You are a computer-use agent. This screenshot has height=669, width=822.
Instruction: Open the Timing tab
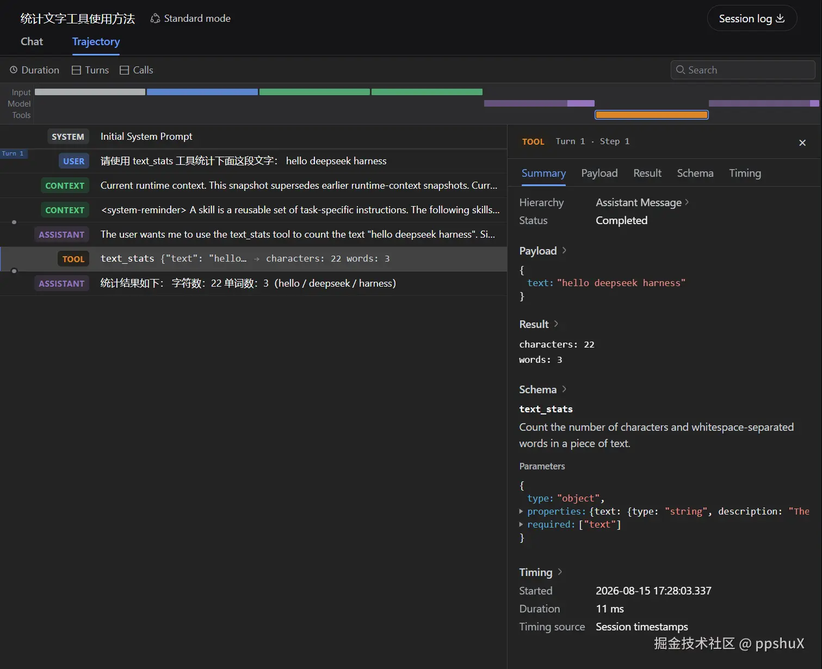[x=745, y=174]
